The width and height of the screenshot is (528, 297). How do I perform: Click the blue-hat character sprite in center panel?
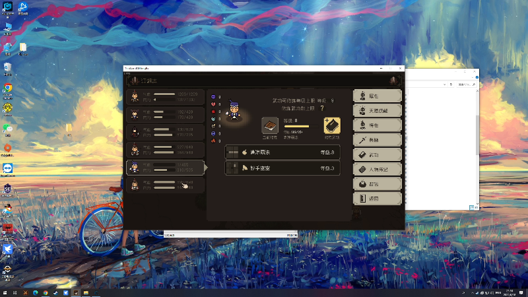(234, 110)
